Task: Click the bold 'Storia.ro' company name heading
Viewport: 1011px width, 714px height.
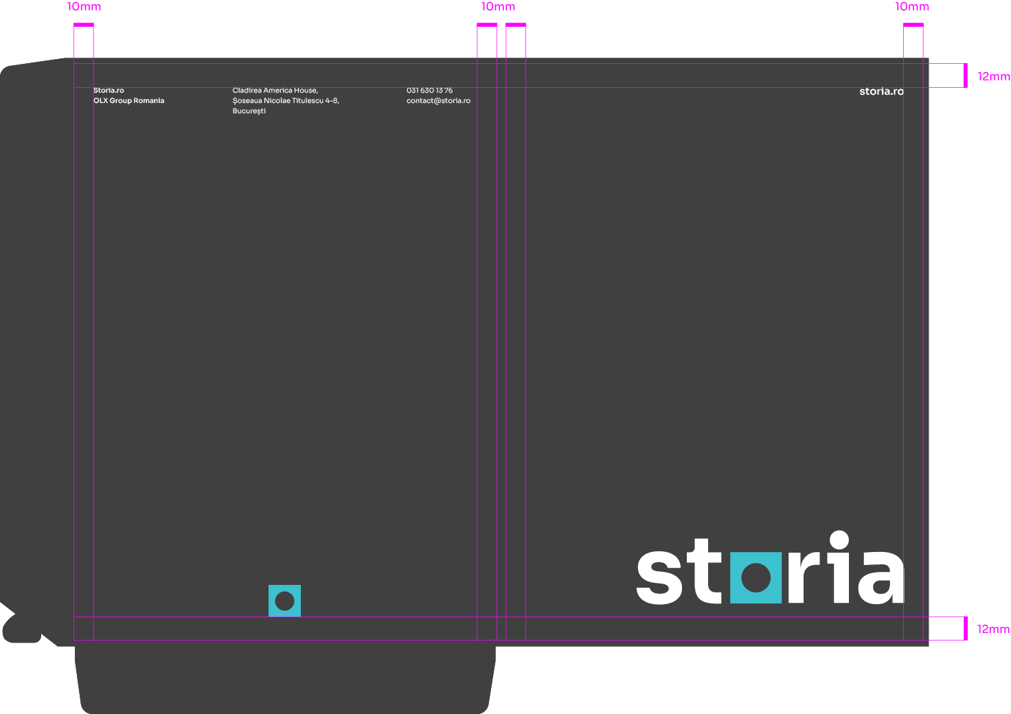Action: (x=109, y=91)
